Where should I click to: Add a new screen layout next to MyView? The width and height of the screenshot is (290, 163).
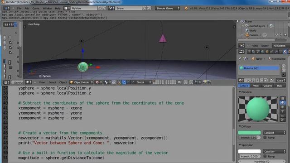coord(100,8)
